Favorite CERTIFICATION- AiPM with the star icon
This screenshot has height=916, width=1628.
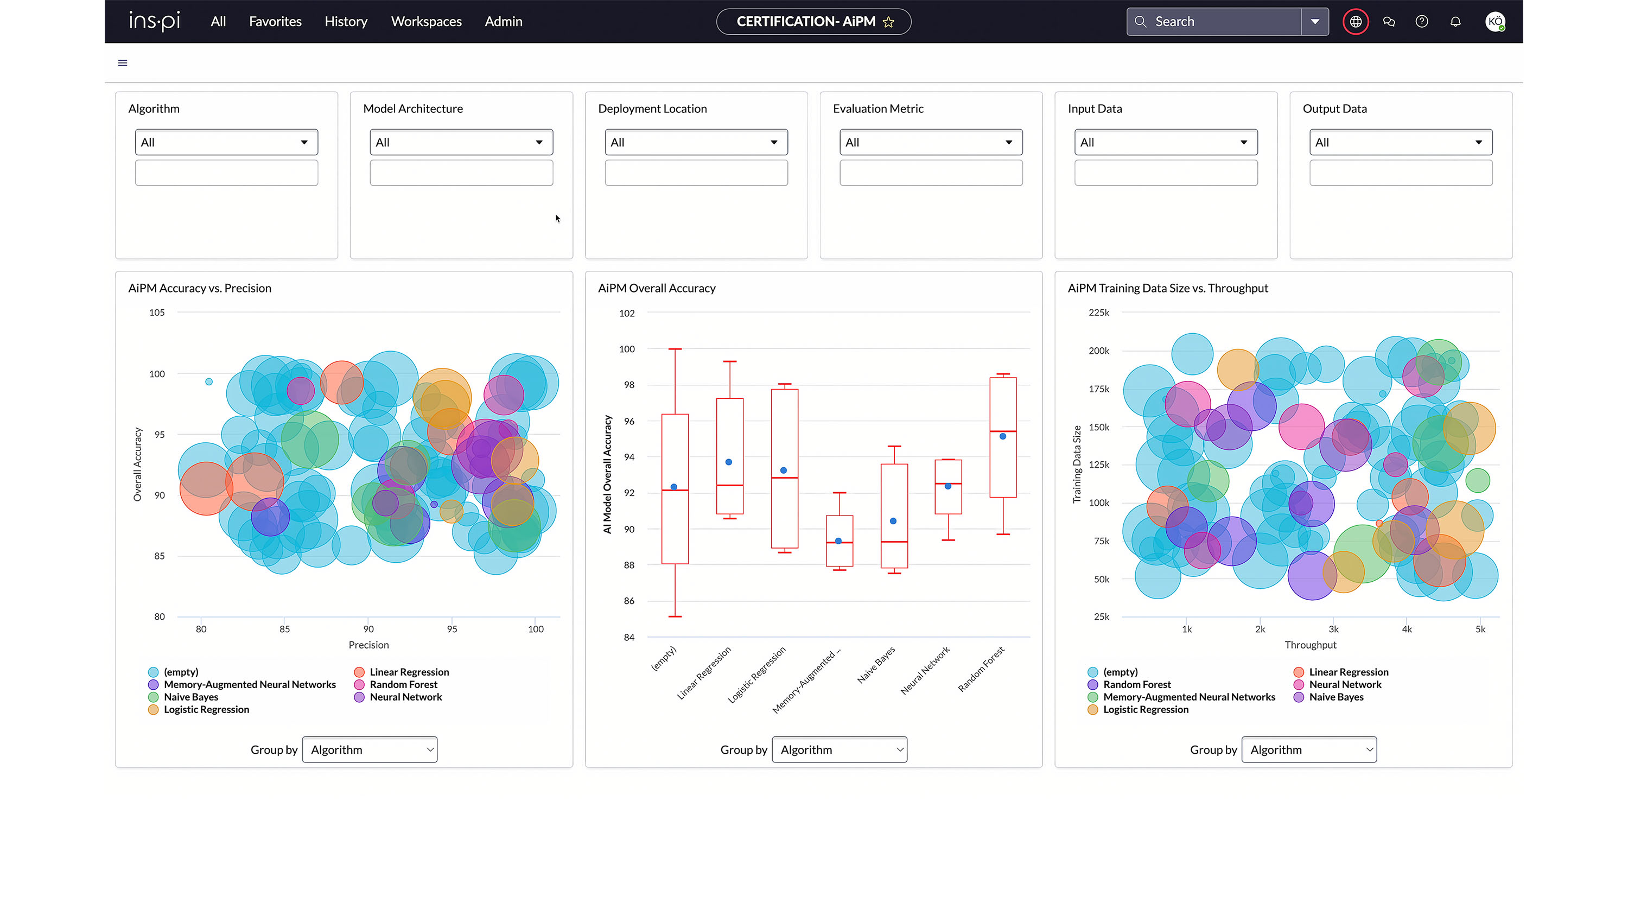[x=888, y=22]
